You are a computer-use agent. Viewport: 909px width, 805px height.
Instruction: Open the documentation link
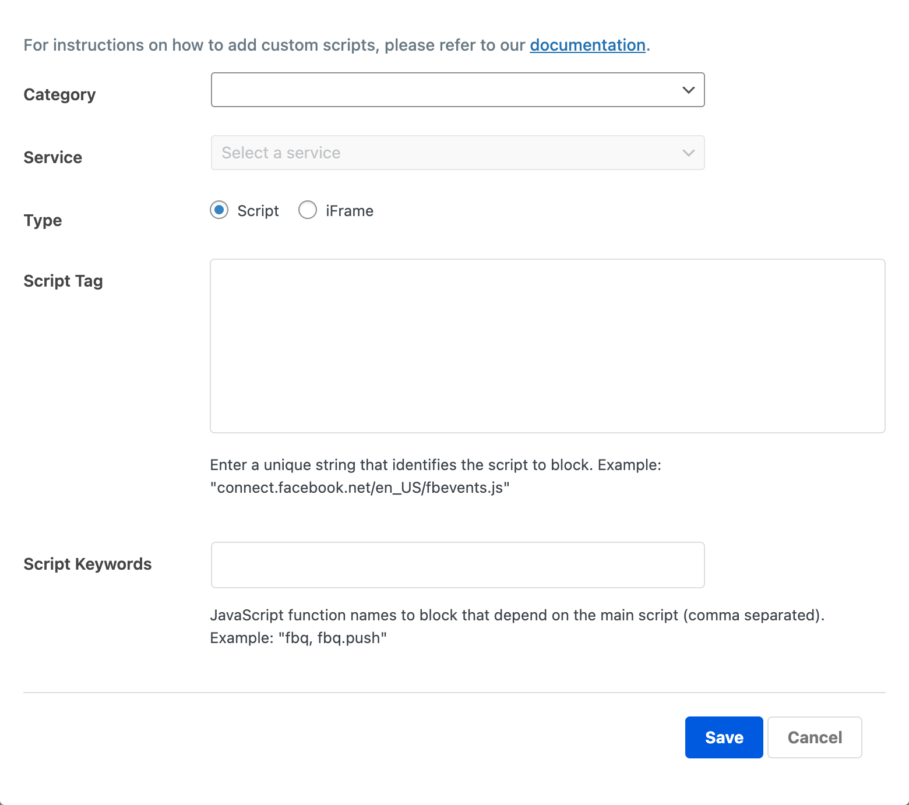(x=587, y=45)
